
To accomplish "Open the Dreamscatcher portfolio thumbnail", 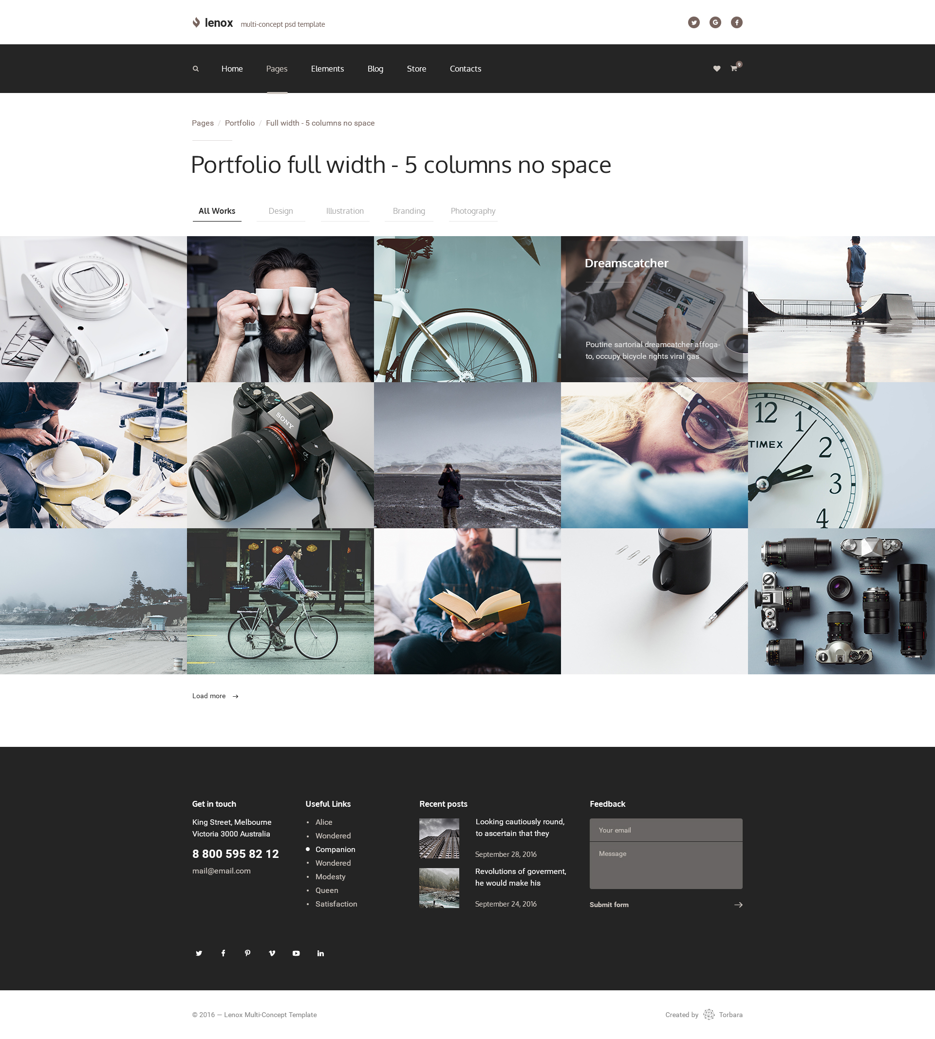I will tap(654, 309).
